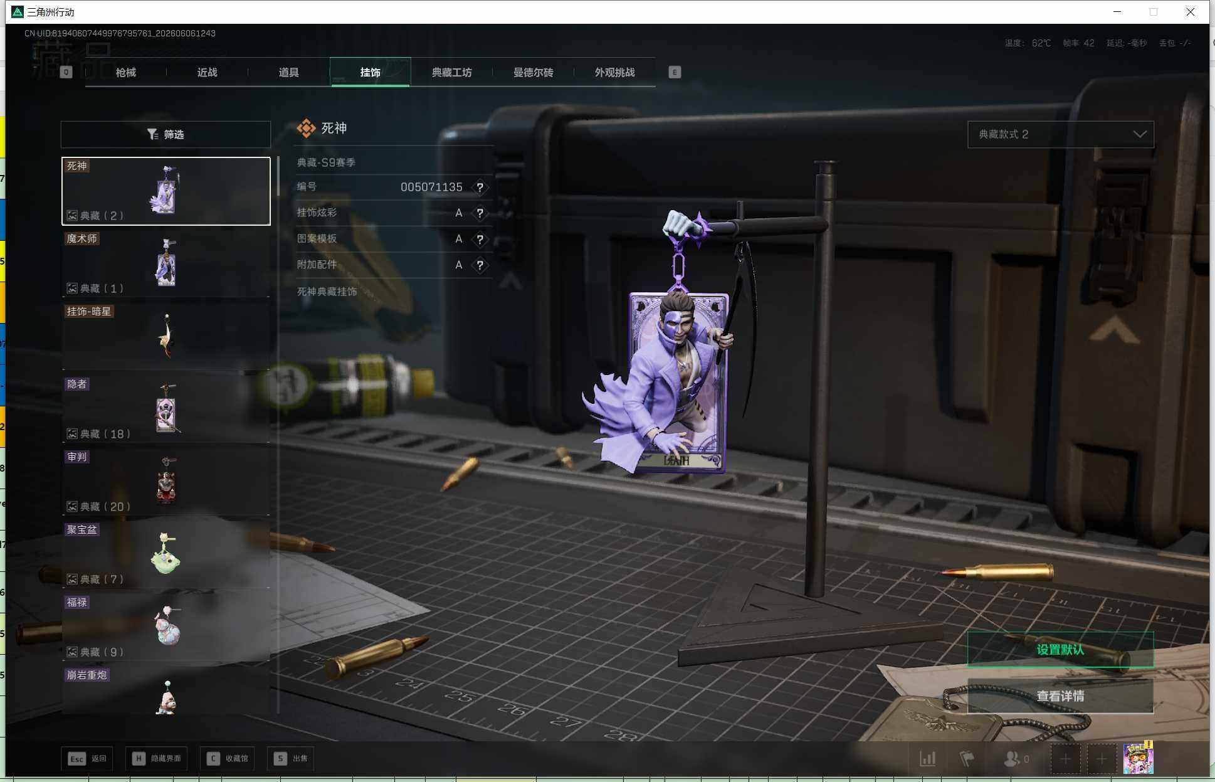This screenshot has width=1215, height=782.
Task: Click the collection icon beside 典藏 ( 7 )
Action: click(x=72, y=579)
